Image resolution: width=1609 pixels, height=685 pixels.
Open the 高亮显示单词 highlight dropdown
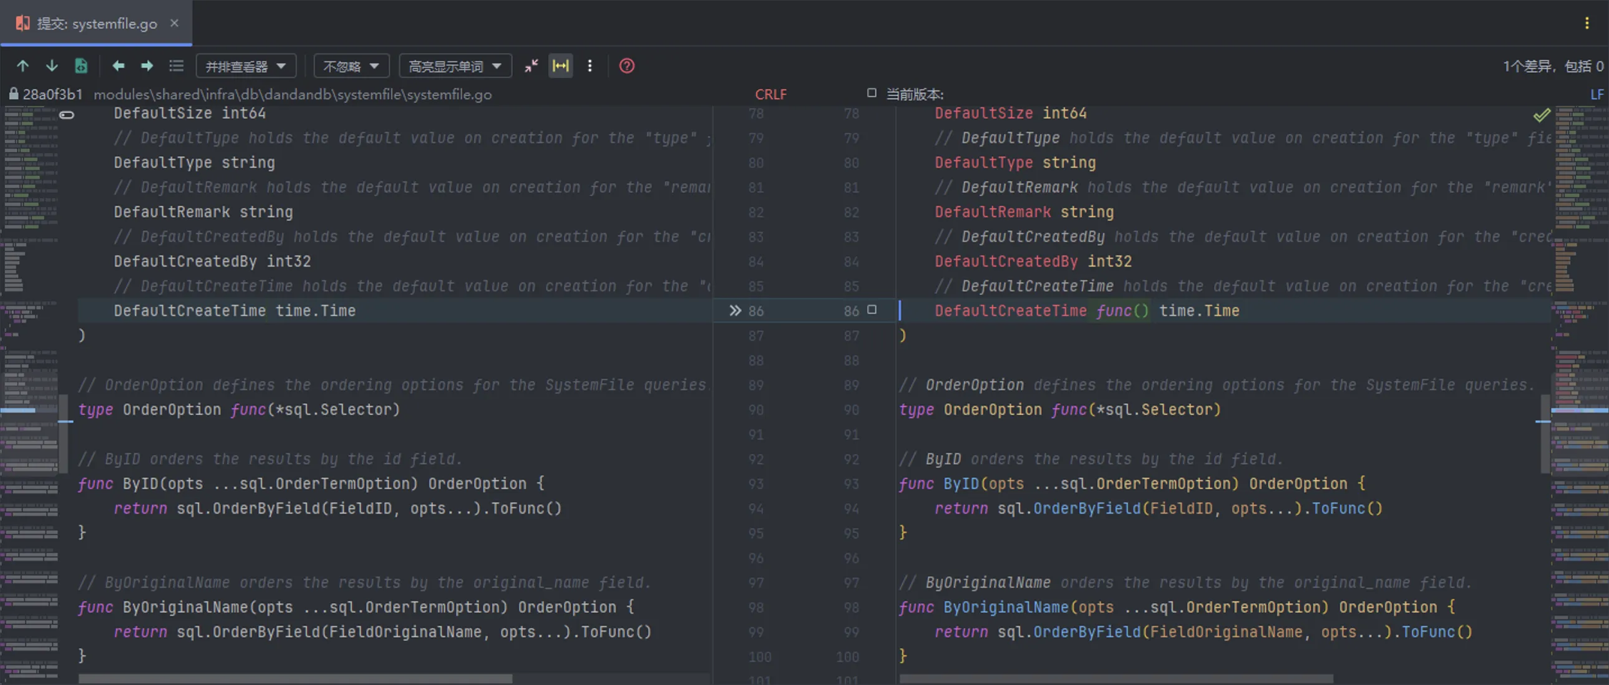tap(455, 66)
